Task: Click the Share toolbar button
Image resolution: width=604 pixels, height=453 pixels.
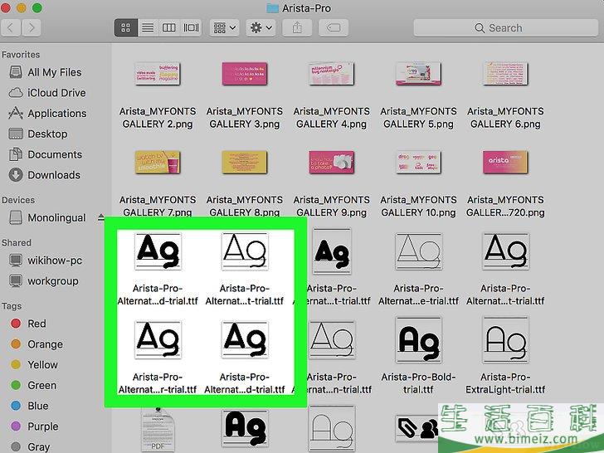Action: click(x=297, y=27)
